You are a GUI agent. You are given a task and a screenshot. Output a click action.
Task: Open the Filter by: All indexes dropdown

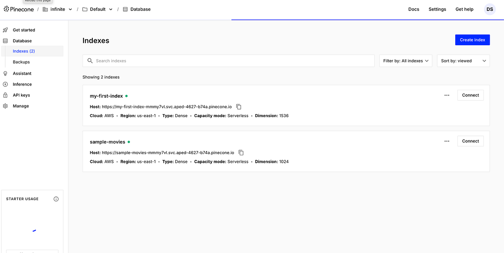click(405, 60)
